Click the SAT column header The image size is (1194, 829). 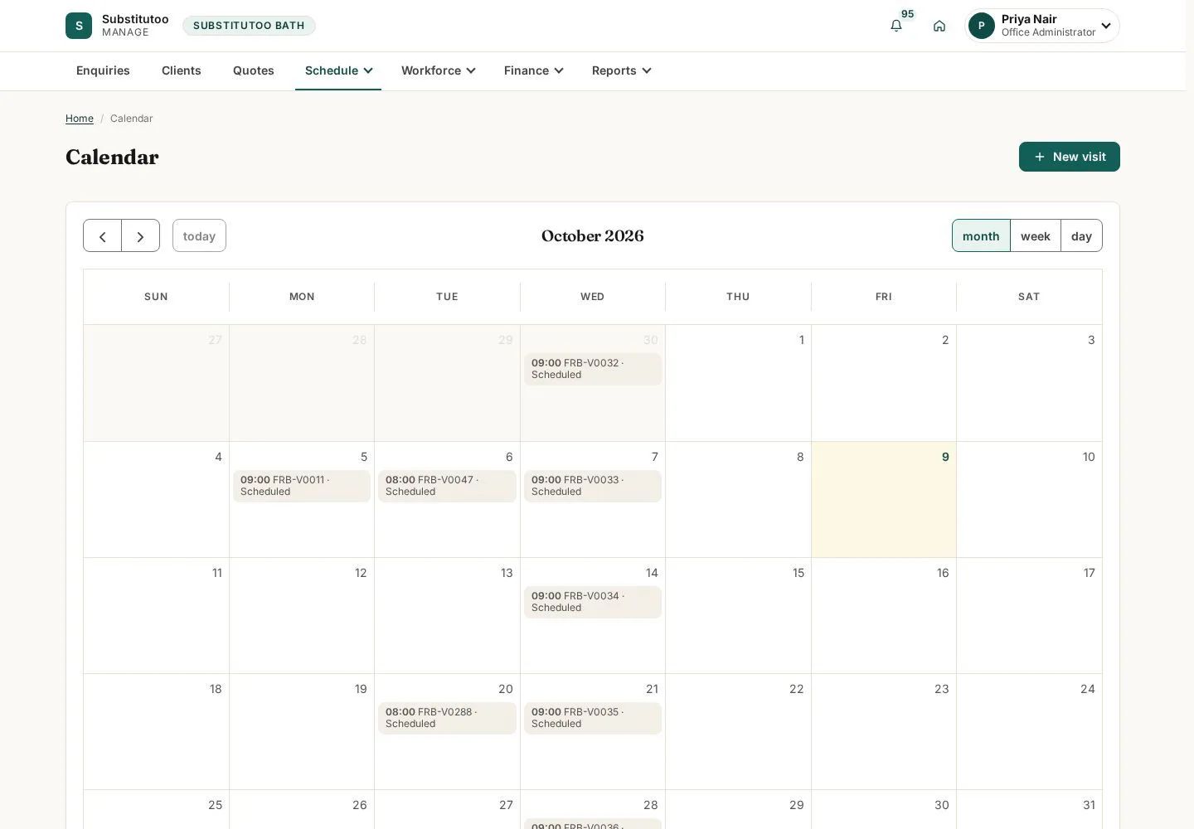click(x=1029, y=297)
